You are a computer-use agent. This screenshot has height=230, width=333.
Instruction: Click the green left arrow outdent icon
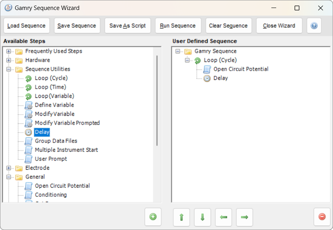click(x=223, y=217)
